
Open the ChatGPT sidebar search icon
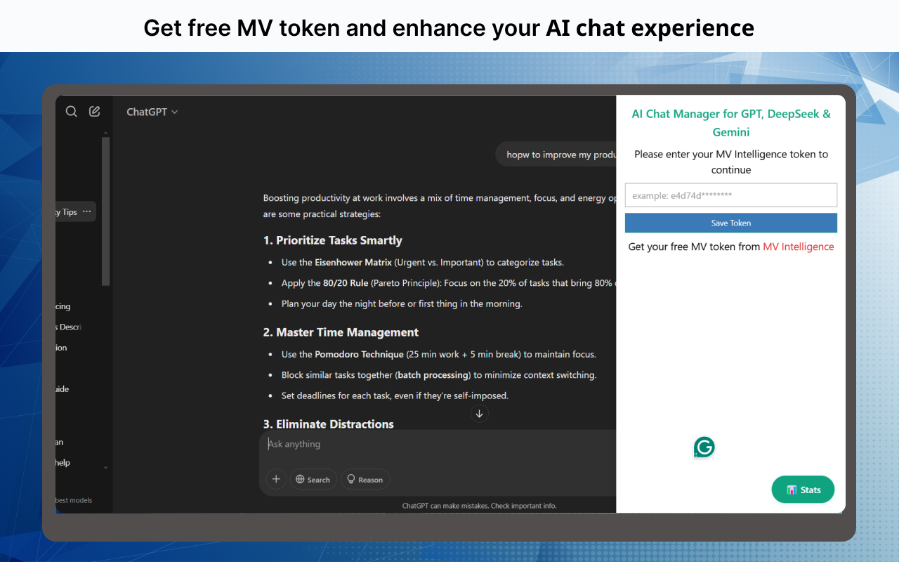click(x=71, y=112)
